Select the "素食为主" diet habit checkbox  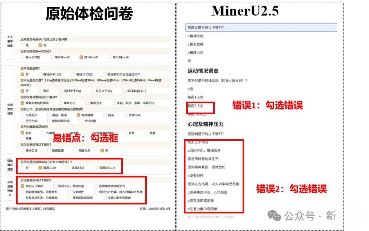(x=87, y=103)
